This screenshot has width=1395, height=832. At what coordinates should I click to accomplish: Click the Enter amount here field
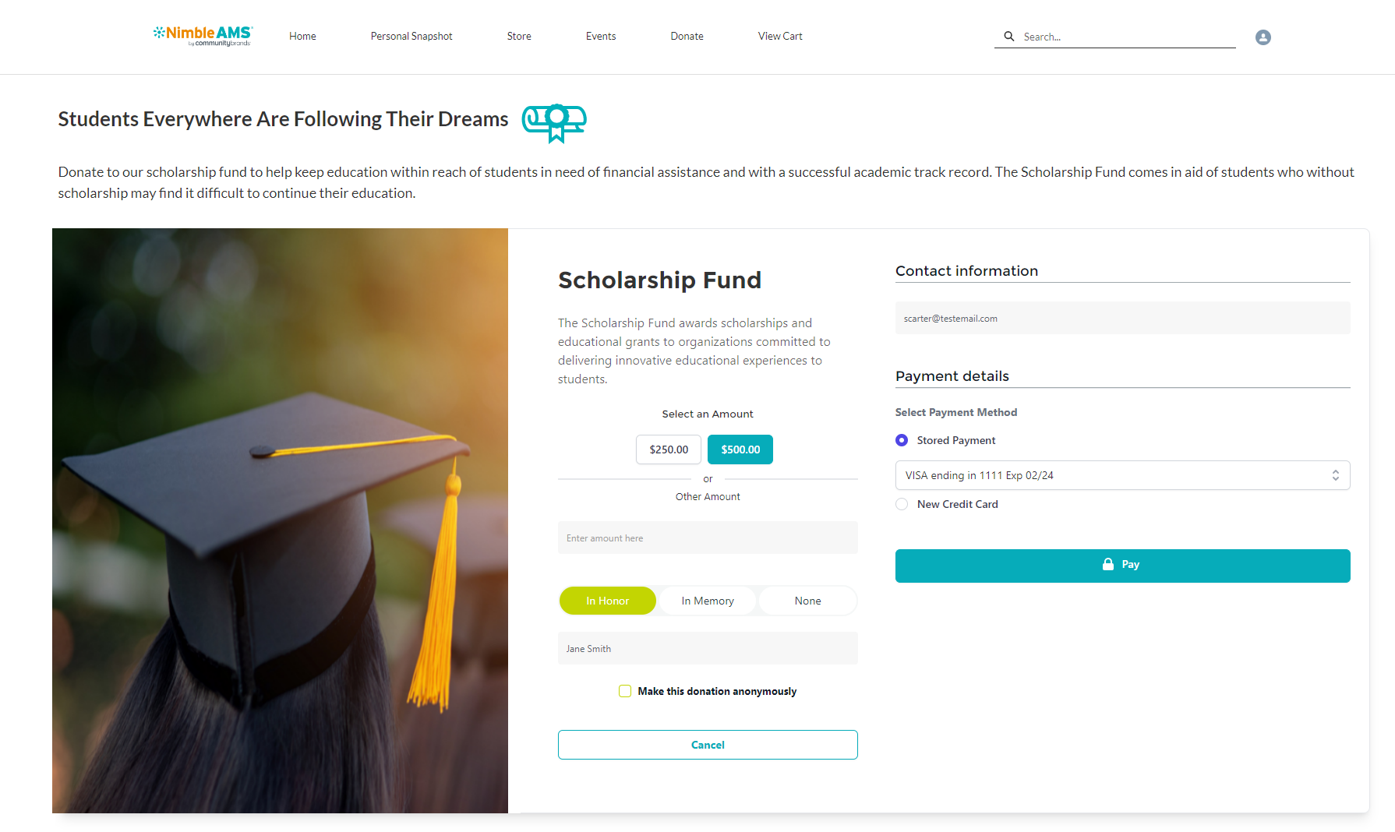pyautogui.click(x=708, y=538)
